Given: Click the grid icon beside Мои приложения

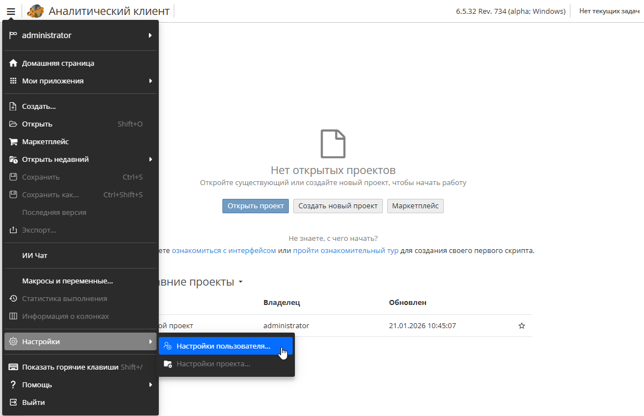Looking at the screenshot, I should coord(13,81).
